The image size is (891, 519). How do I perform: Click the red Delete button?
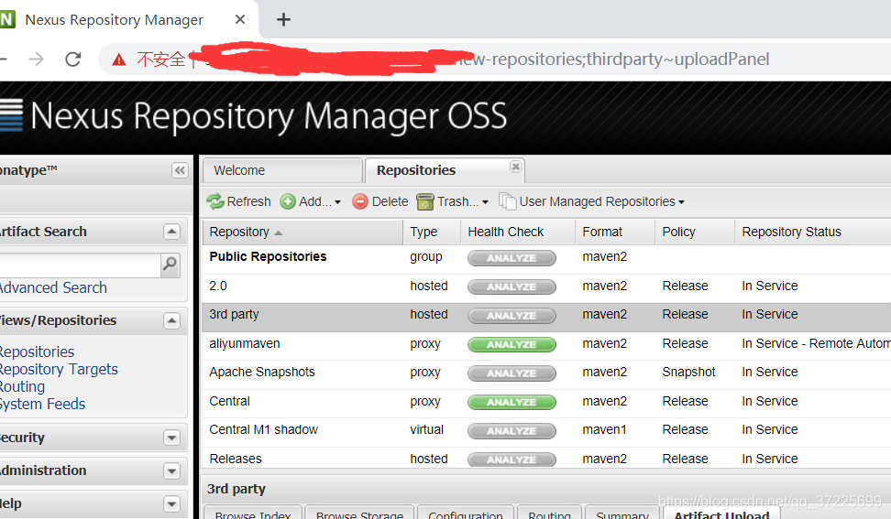tap(379, 201)
